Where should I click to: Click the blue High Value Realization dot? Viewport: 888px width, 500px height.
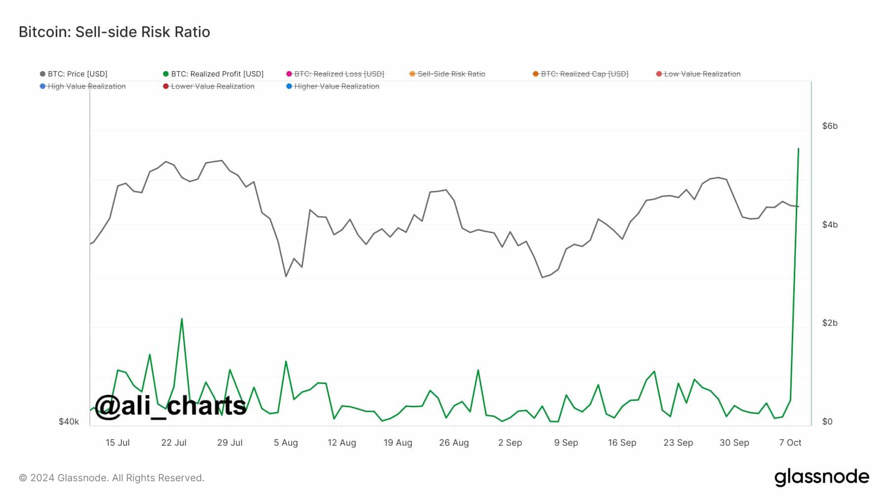pyautogui.click(x=42, y=86)
